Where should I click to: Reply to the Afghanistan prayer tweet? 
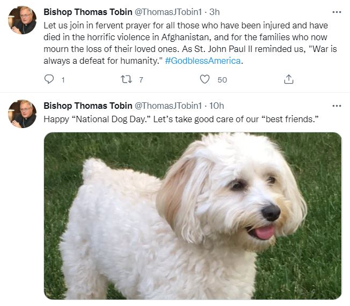(x=49, y=79)
